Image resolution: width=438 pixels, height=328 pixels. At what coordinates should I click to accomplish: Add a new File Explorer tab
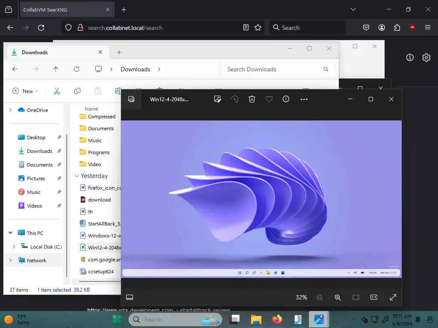pyautogui.click(x=119, y=52)
